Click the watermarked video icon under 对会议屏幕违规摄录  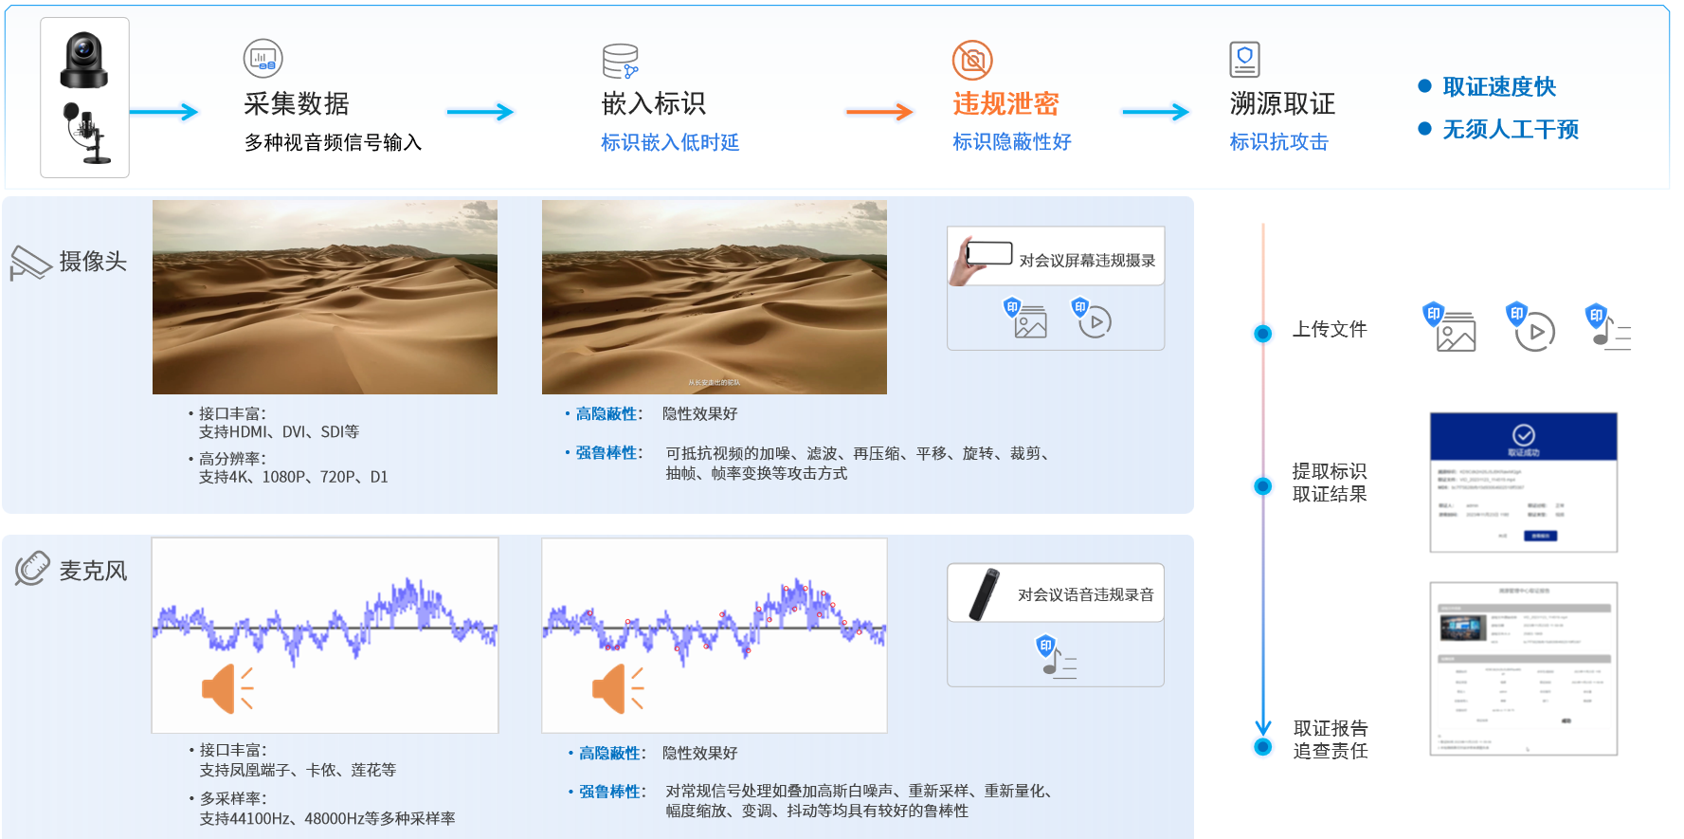click(1092, 319)
